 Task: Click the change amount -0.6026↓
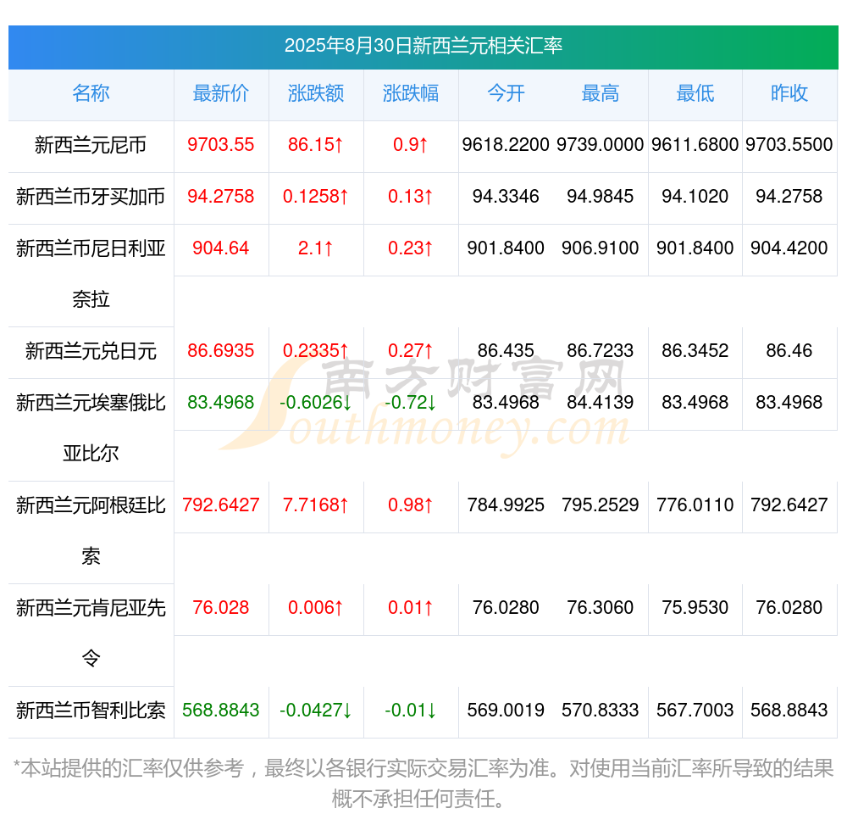tap(315, 402)
